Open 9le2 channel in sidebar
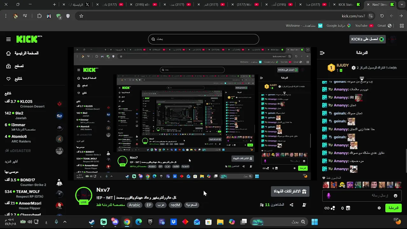The height and width of the screenshot is (229, 407). tap(34, 115)
